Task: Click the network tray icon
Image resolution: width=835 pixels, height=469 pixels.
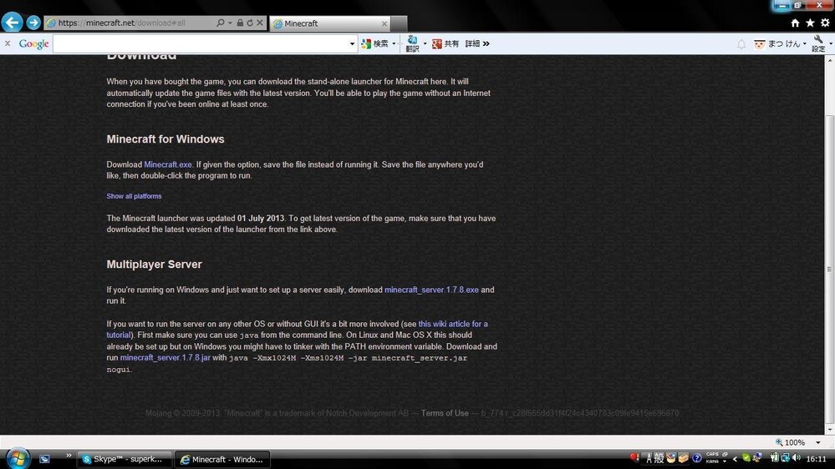Action: coord(786,458)
